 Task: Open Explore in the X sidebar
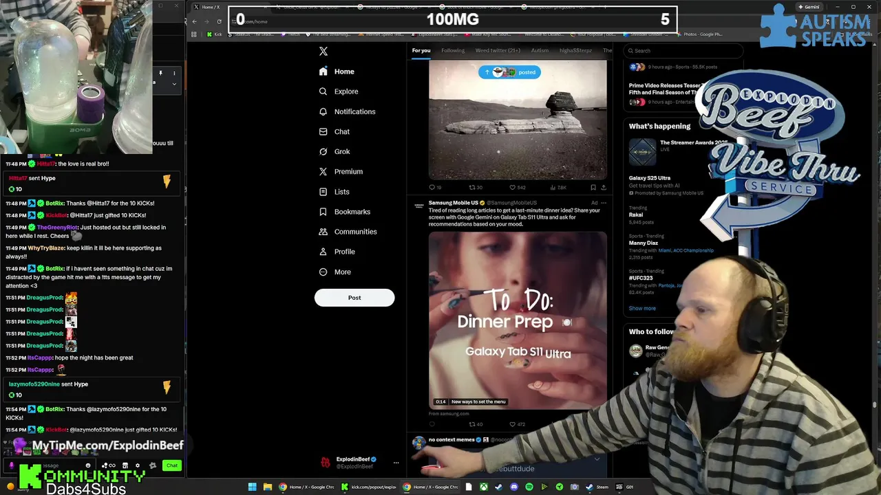[x=339, y=91]
